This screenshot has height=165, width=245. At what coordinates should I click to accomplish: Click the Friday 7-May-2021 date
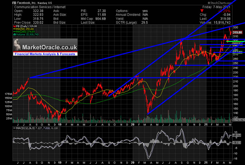point(216,7)
